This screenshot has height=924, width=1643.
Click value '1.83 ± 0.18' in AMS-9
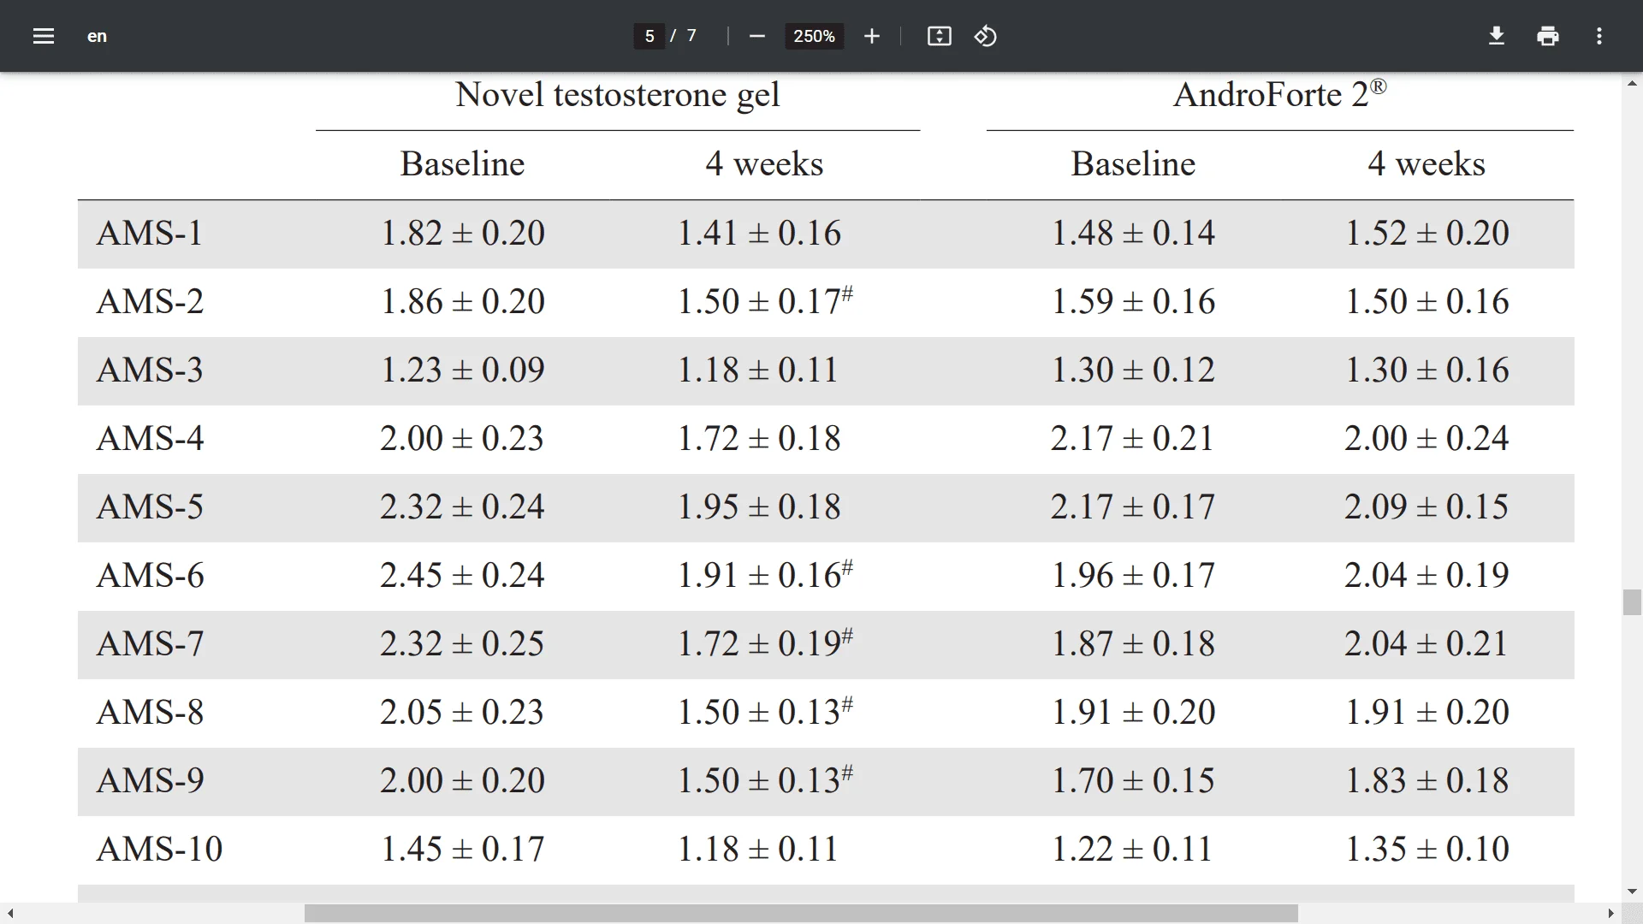tap(1427, 780)
